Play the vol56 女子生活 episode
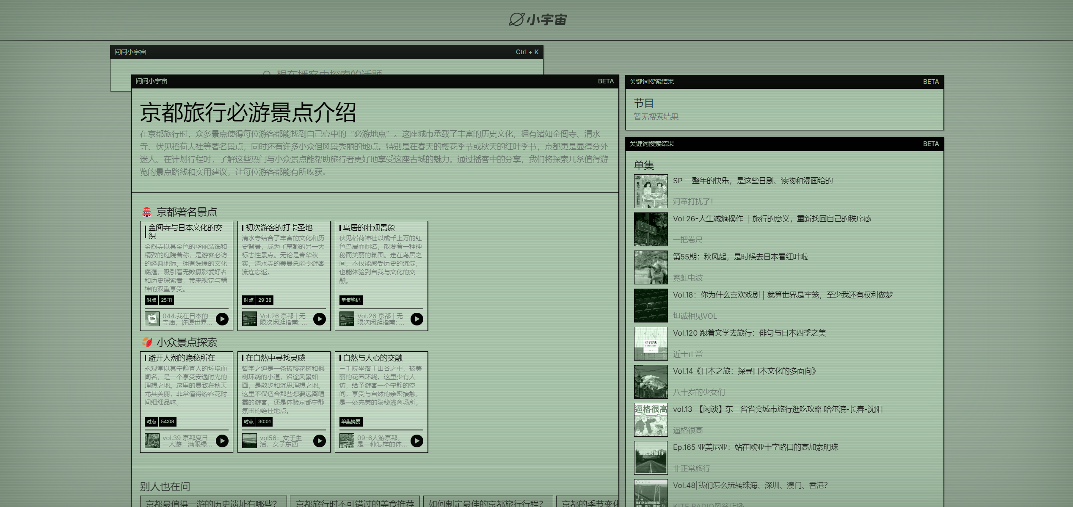This screenshot has width=1073, height=507. [319, 441]
